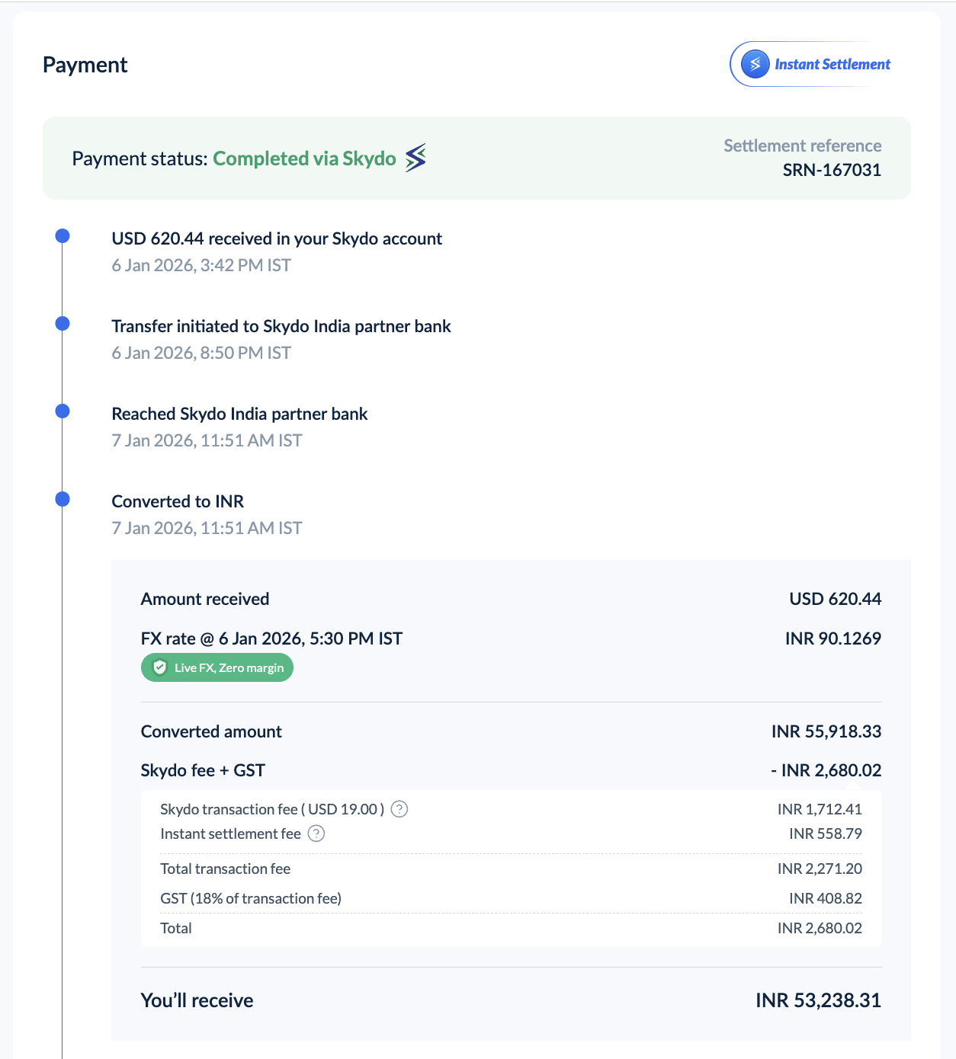Click bold fee value - INR 2,680.02
The height and width of the screenshot is (1059, 956).
[826, 770]
